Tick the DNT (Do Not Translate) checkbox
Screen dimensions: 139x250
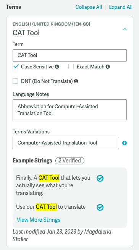click(15, 81)
